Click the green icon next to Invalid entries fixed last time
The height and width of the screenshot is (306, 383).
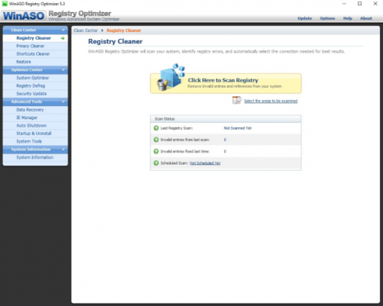point(156,151)
